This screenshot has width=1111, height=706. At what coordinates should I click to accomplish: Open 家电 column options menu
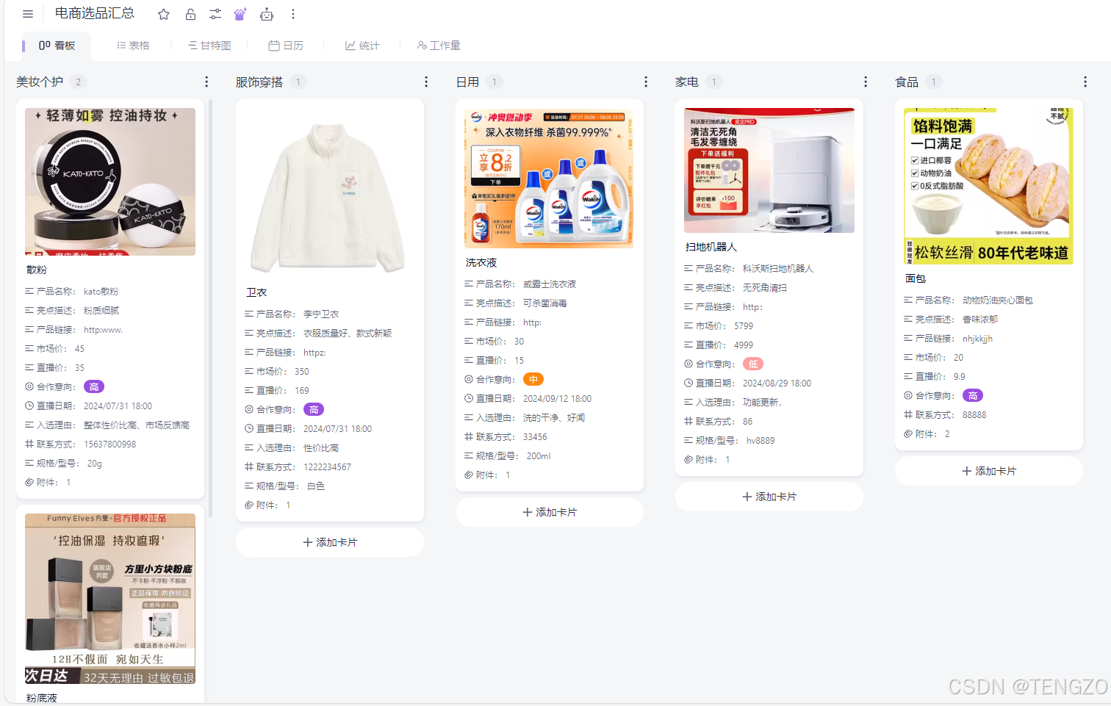(866, 82)
